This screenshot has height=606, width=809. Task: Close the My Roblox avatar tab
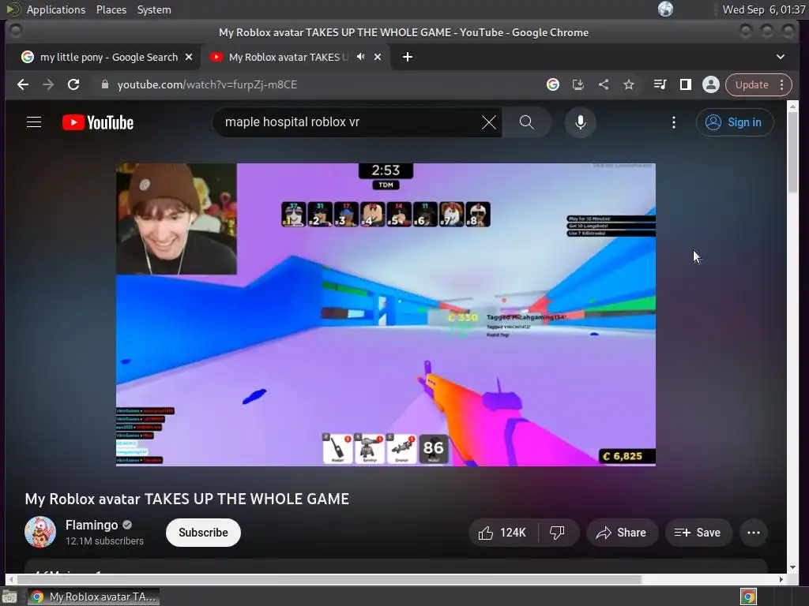[x=378, y=57]
